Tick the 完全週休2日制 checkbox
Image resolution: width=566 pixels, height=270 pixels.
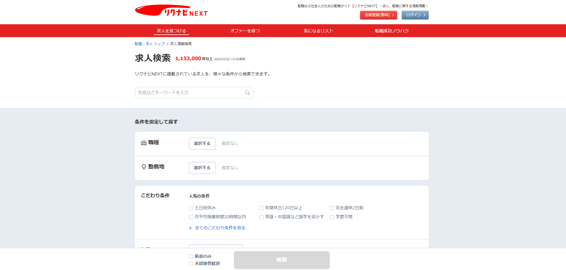point(332,208)
